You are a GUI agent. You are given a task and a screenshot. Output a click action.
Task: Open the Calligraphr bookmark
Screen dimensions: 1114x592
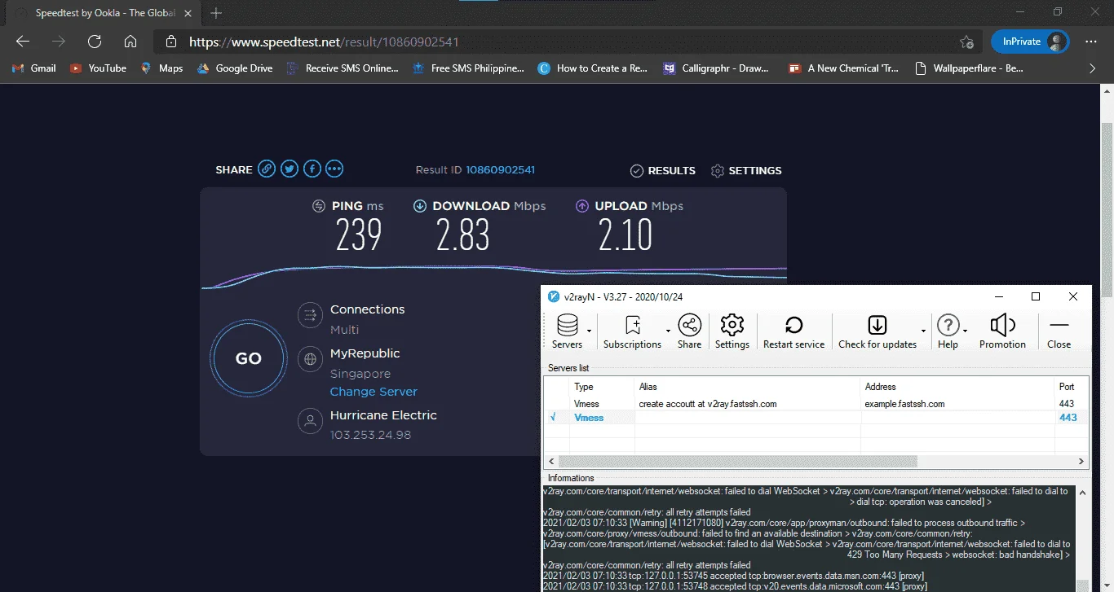tap(716, 68)
